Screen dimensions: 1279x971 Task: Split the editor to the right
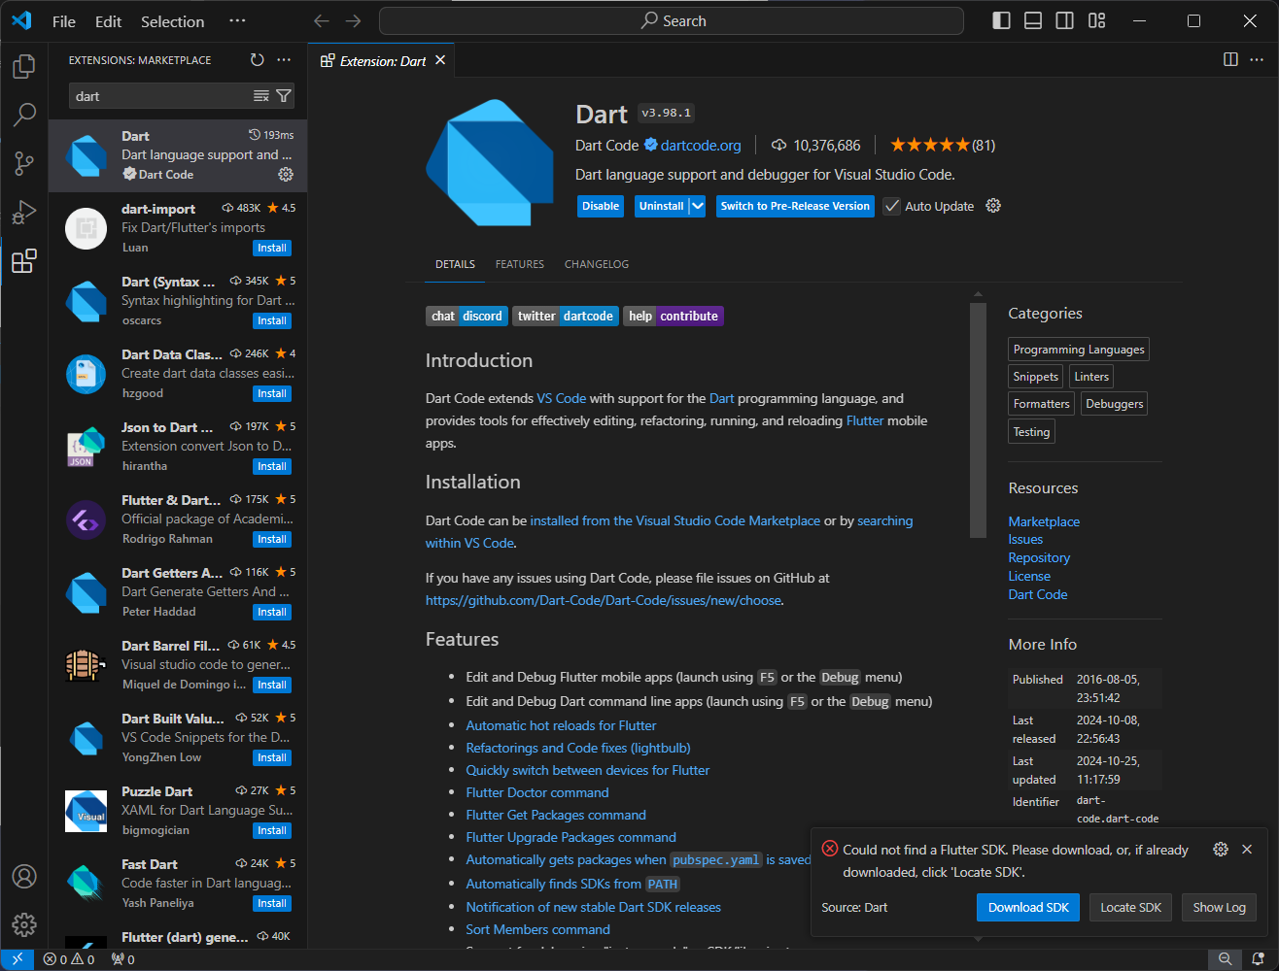coord(1230,60)
